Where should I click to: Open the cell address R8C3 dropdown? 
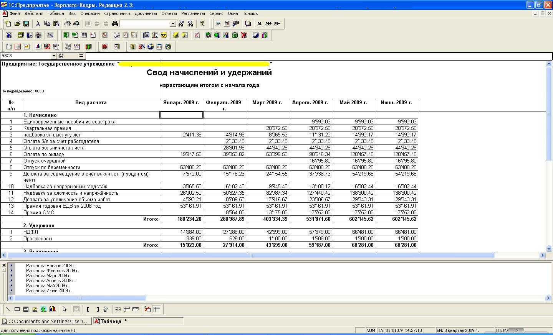point(53,56)
